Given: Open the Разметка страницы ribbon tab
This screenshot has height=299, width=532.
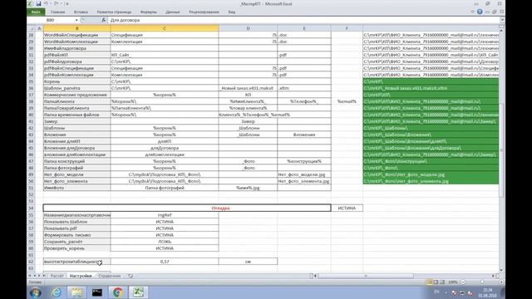Looking at the screenshot, I should pyautogui.click(x=114, y=12).
